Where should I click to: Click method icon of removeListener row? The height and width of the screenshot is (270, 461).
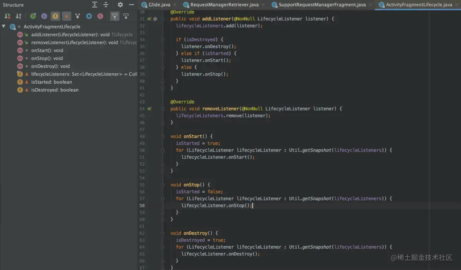[x=20, y=43]
